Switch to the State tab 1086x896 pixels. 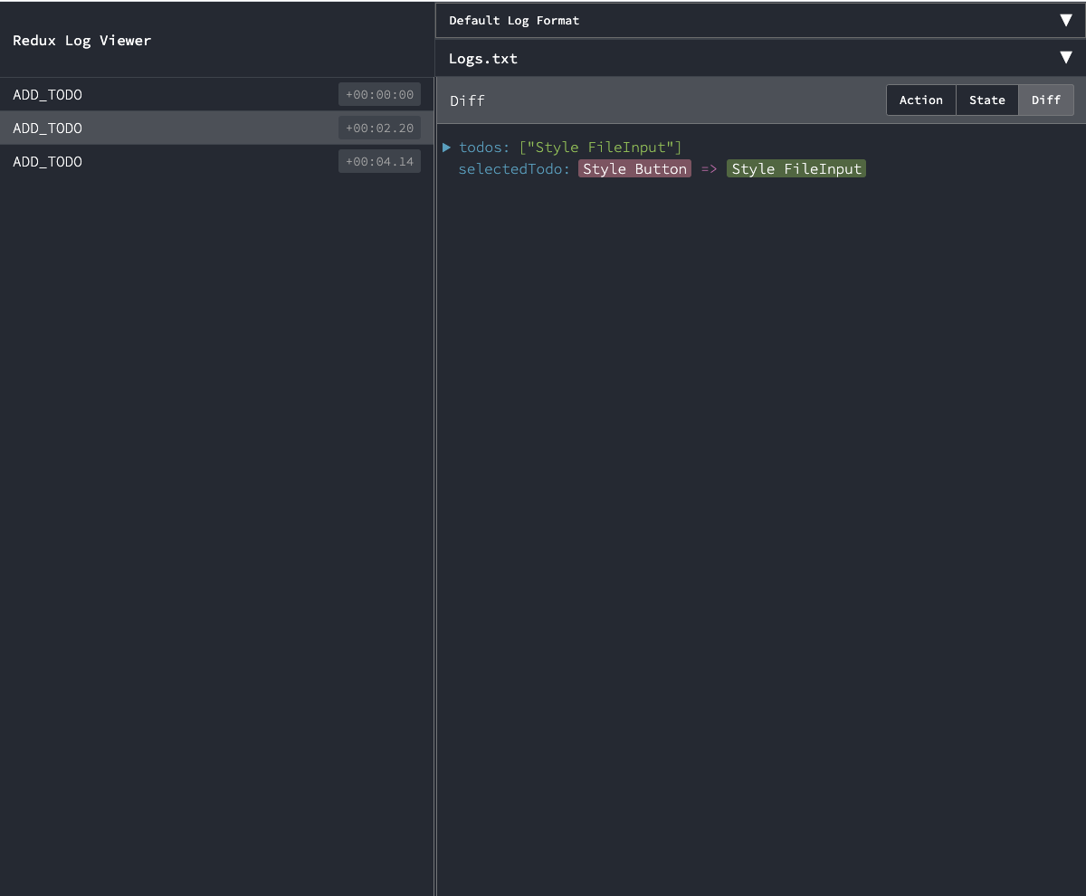pyautogui.click(x=986, y=100)
